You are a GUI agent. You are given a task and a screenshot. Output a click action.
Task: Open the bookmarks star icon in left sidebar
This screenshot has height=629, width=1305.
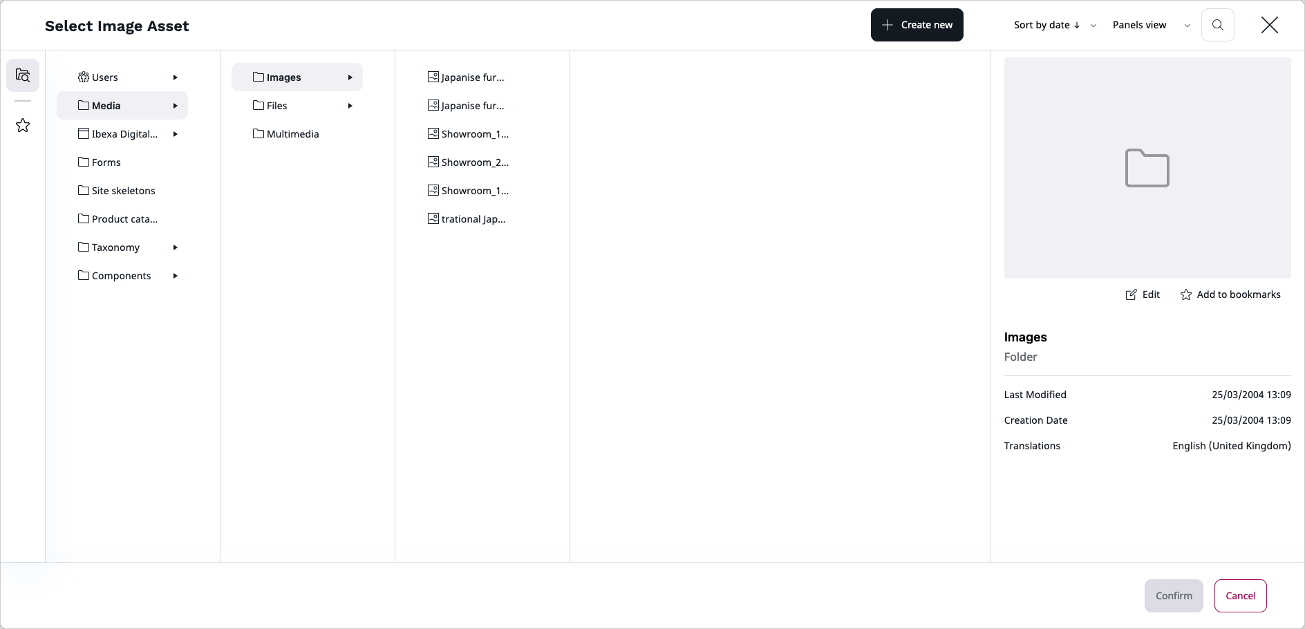(x=23, y=125)
